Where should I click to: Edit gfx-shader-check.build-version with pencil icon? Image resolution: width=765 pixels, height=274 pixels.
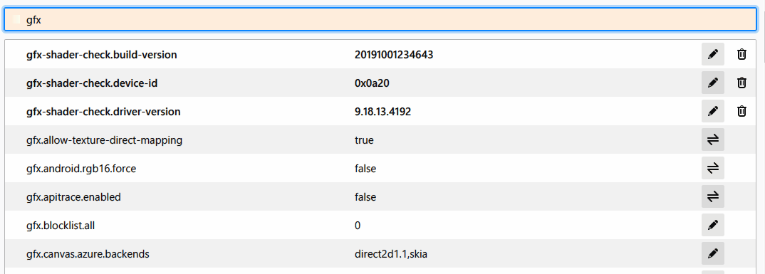point(713,54)
